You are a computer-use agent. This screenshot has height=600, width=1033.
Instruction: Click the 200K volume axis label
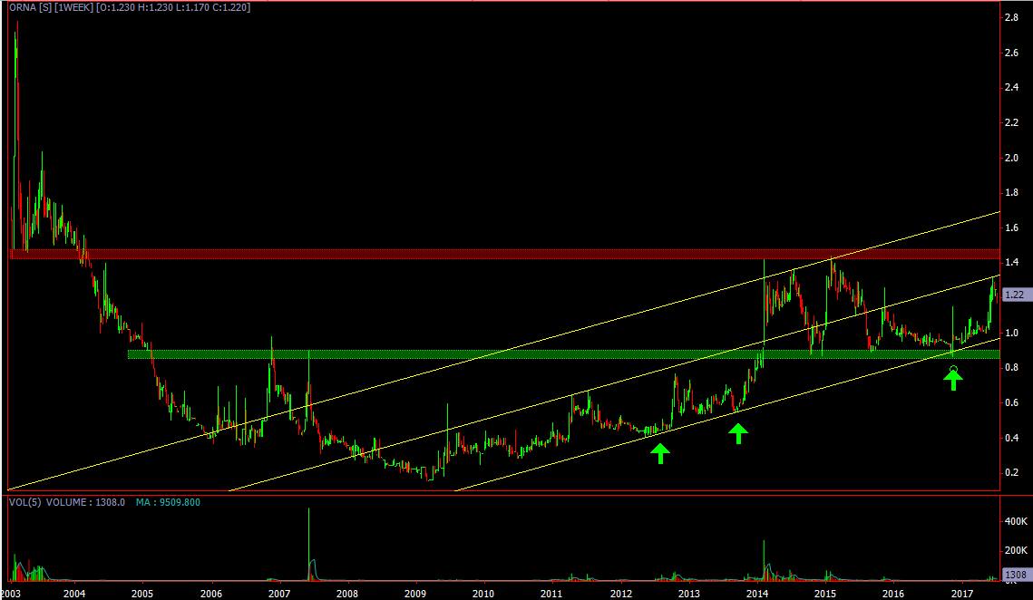(1015, 550)
